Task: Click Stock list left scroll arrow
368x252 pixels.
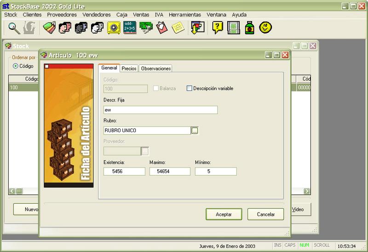Action: click(x=12, y=191)
